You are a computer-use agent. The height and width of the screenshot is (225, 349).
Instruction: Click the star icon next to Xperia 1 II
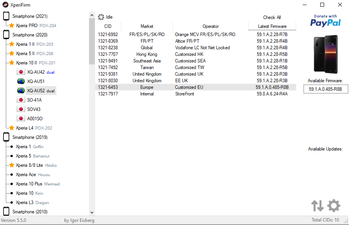click(x=12, y=44)
